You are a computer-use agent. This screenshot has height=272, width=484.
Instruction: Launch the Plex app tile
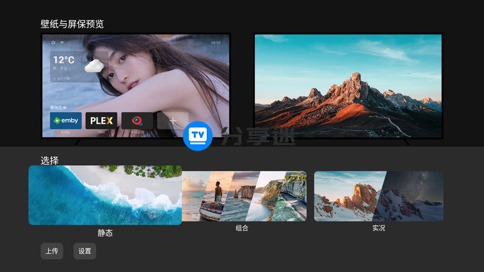(101, 120)
